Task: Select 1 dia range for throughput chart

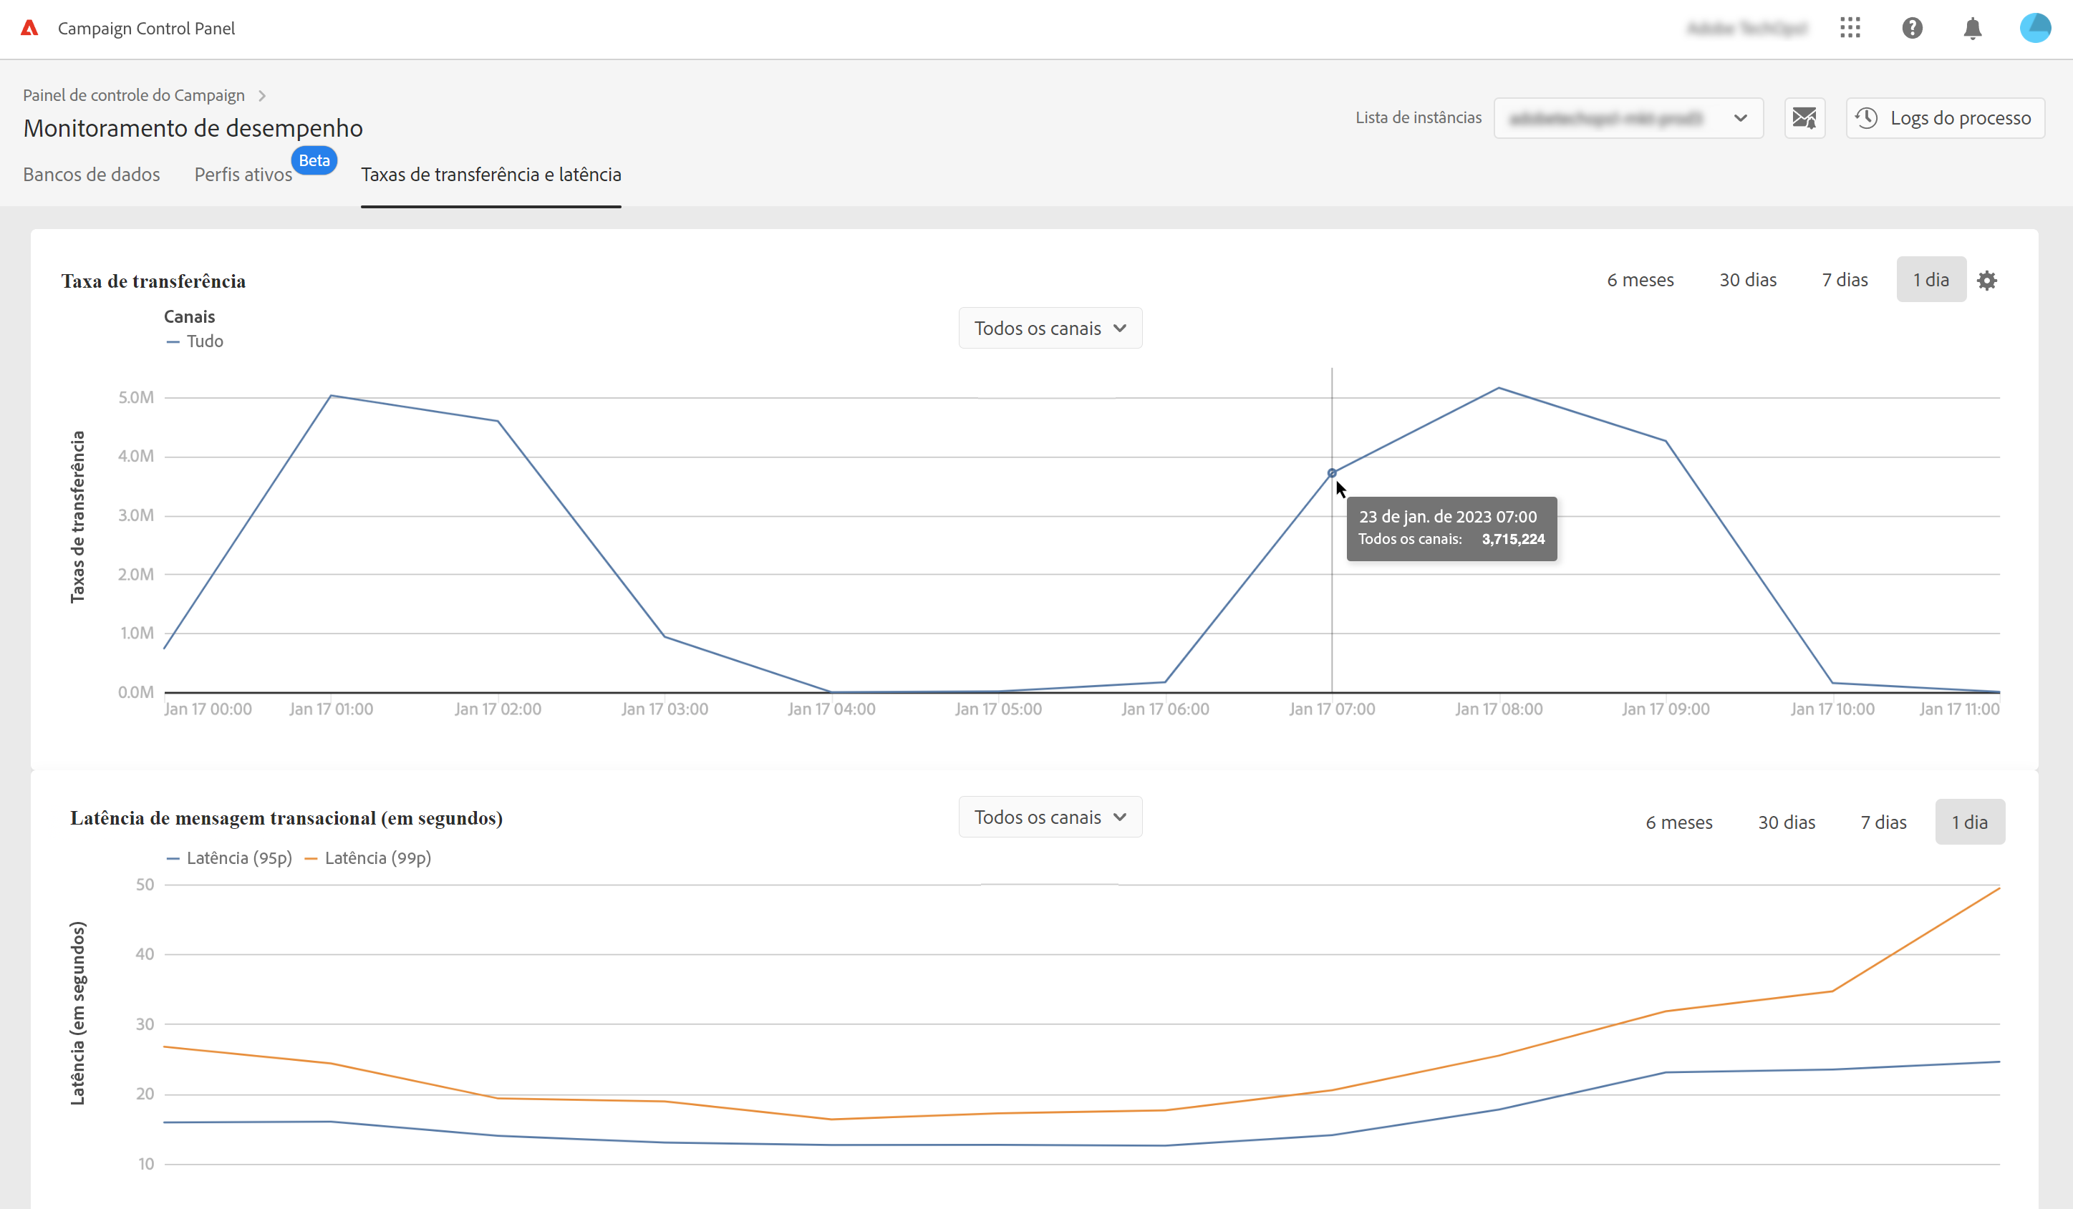Action: click(x=1931, y=280)
